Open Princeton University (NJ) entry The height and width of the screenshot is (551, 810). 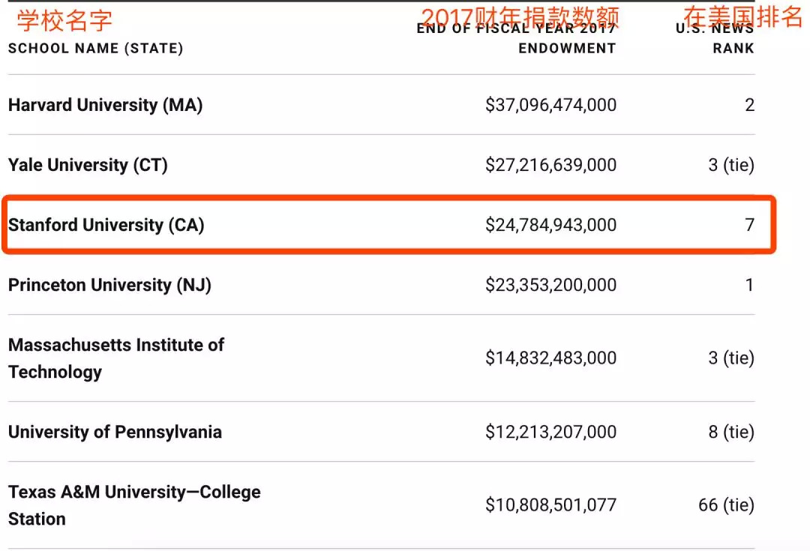click(x=109, y=285)
